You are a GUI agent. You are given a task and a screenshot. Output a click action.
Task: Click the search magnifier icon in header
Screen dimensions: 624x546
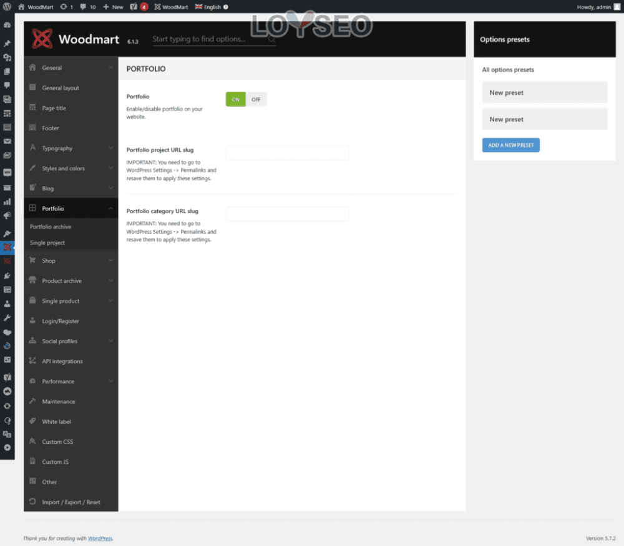(x=271, y=39)
